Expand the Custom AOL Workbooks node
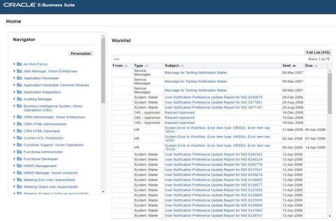Screen dimensions: 336x221 click(x=14, y=138)
